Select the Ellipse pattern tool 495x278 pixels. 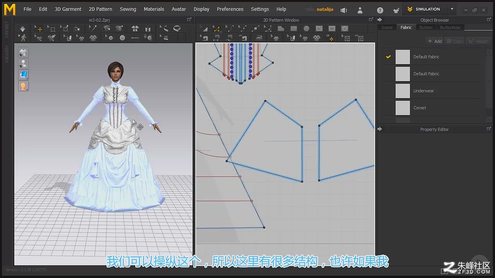coord(306,29)
